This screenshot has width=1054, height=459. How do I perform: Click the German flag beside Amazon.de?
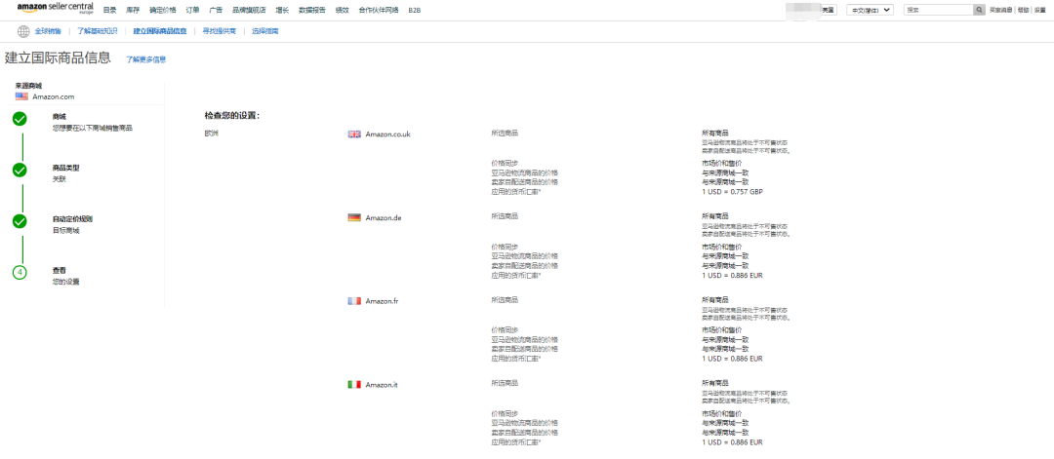point(354,217)
